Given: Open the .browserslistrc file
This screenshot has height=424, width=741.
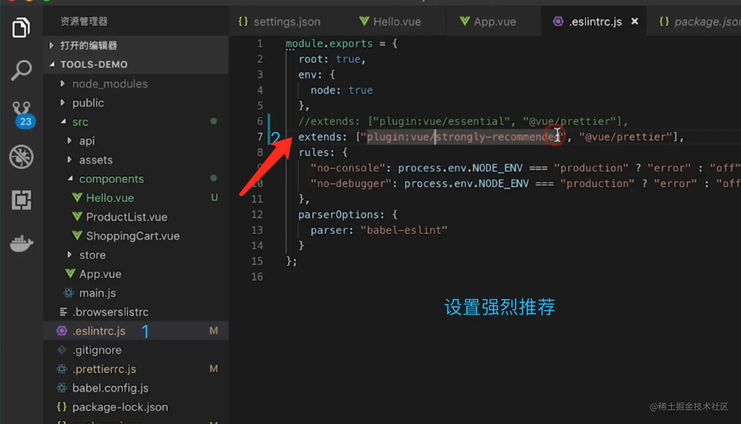Looking at the screenshot, I should [136, 312].
